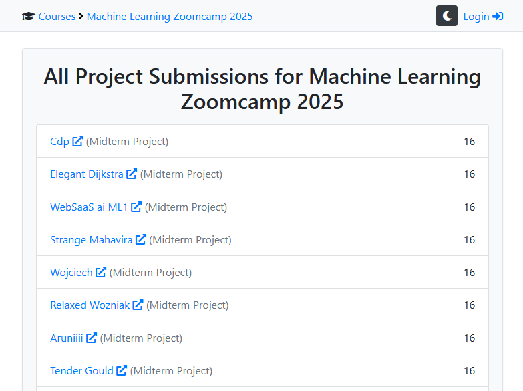Open external link icon next to Cdp
The image size is (523, 391).
coord(78,141)
